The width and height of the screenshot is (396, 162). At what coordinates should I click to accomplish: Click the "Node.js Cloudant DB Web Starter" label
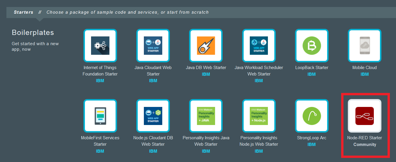[x=153, y=141]
